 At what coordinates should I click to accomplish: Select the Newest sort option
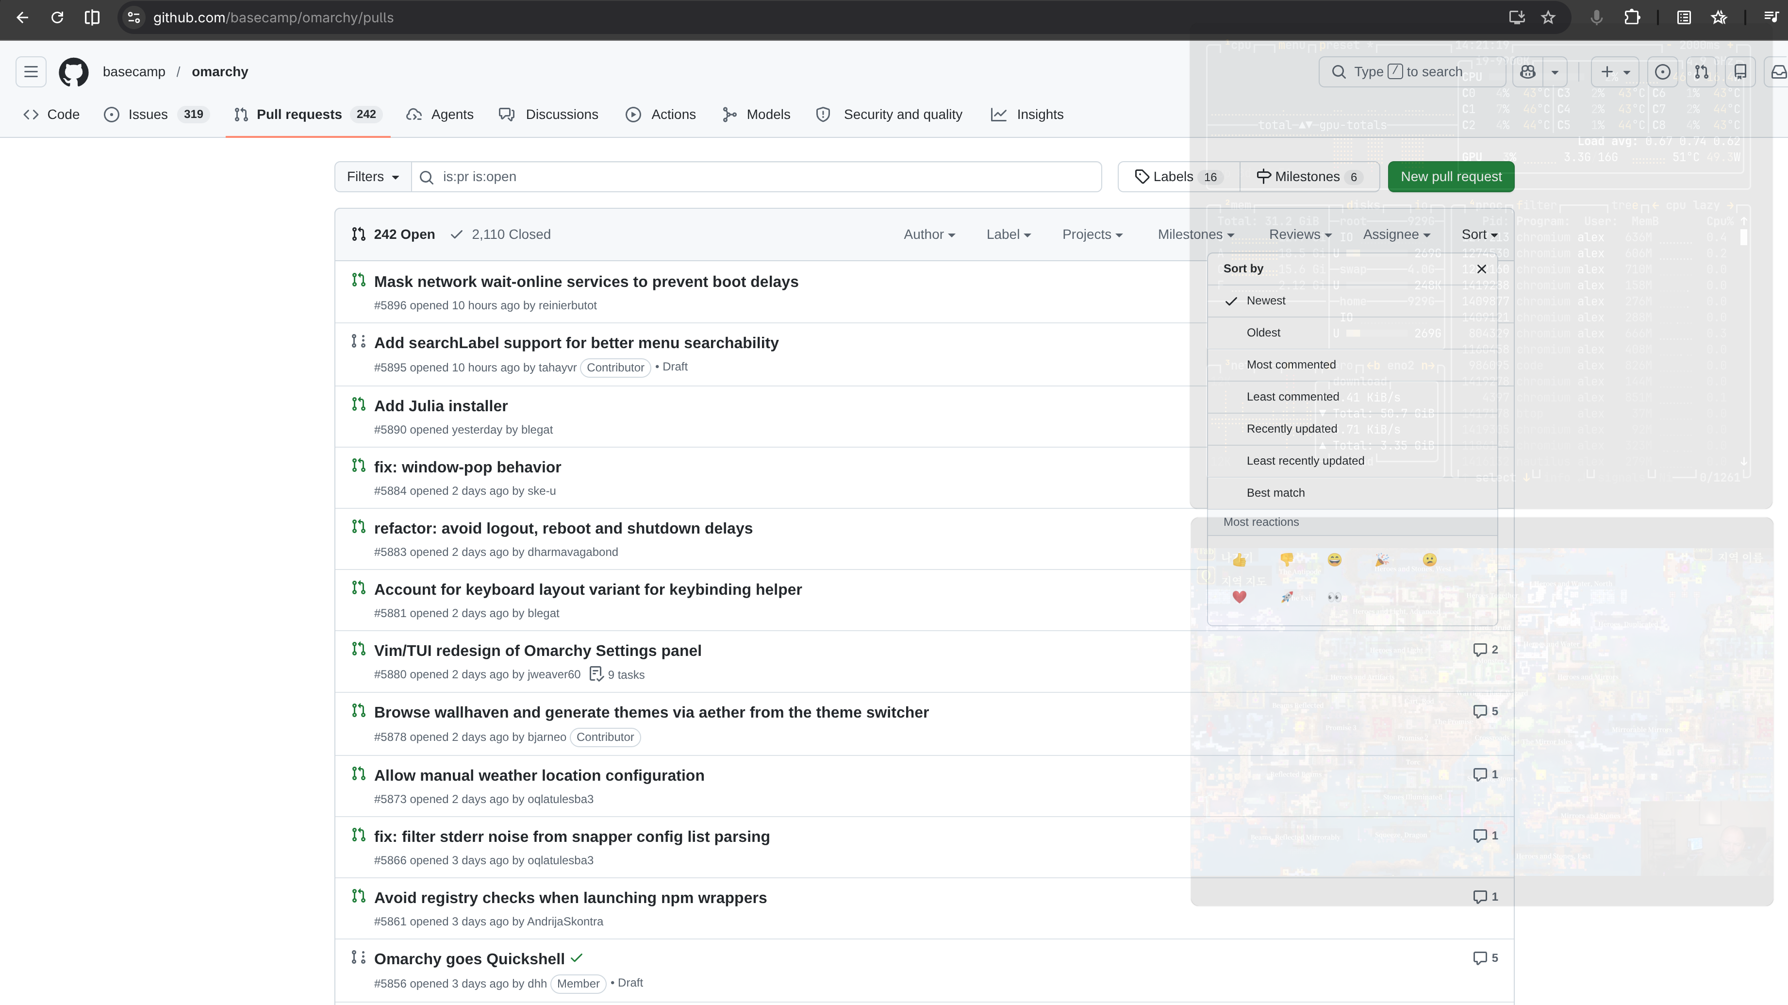1352,301
